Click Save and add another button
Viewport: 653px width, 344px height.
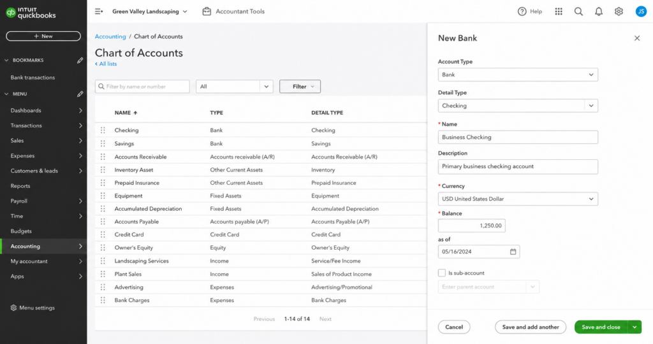click(x=531, y=327)
